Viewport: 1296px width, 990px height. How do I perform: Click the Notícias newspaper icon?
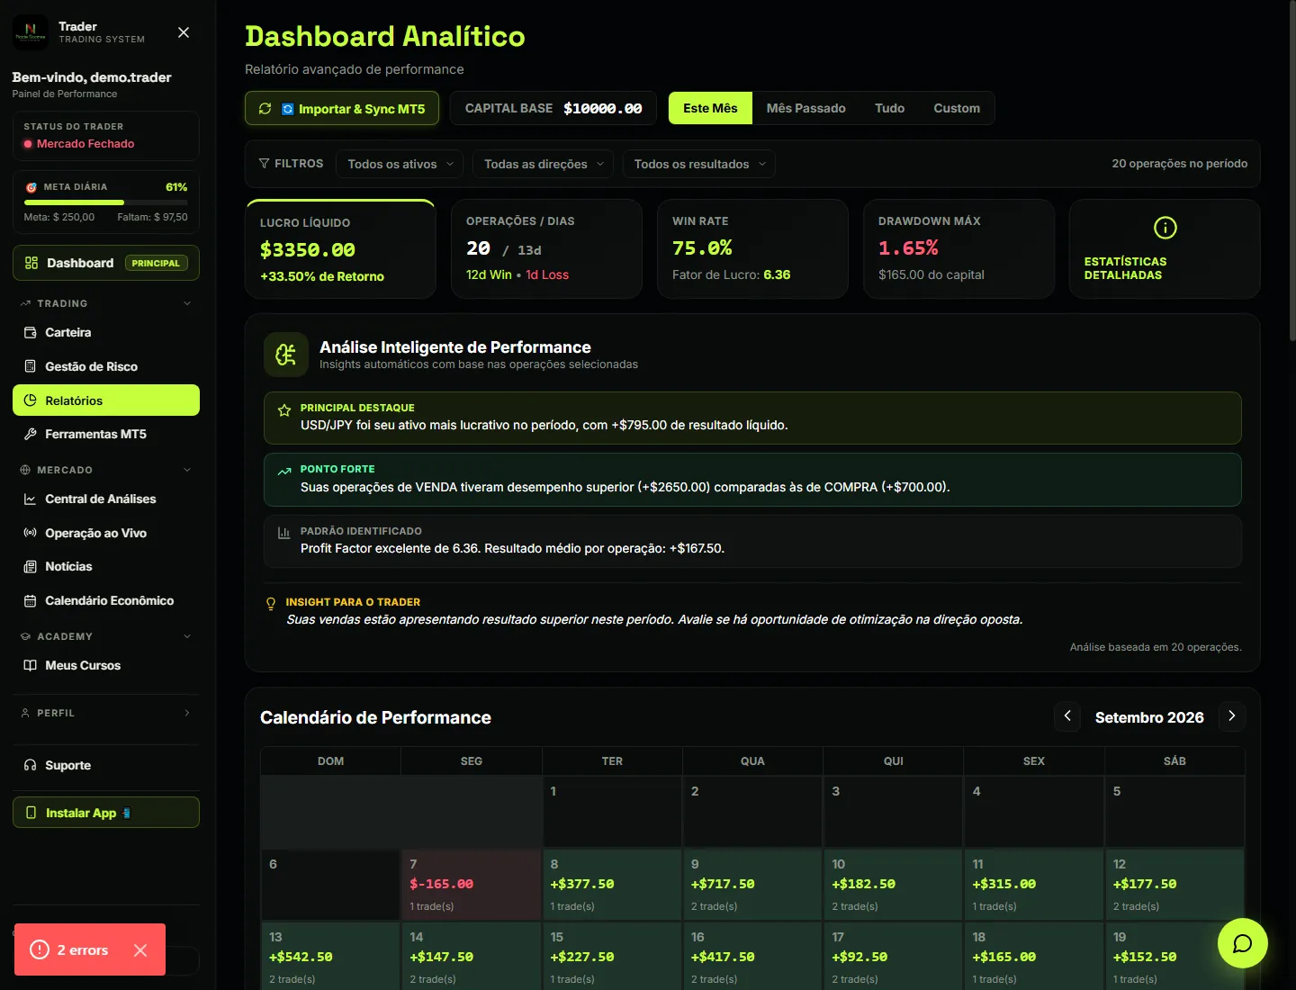(30, 566)
